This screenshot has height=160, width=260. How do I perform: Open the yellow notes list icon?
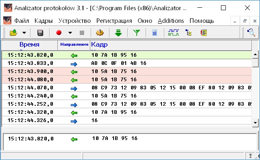pyautogui.click(x=203, y=33)
